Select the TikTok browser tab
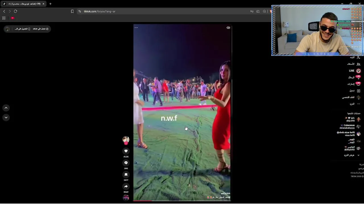Image resolution: width=364 pixels, height=204 pixels. [x=23, y=4]
